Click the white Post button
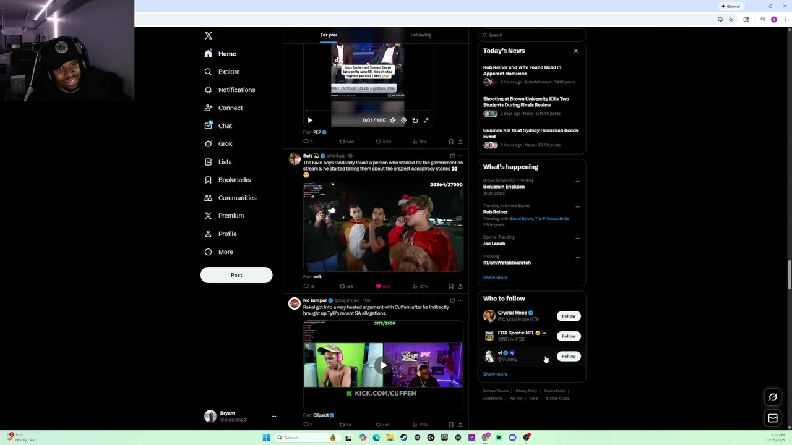The image size is (792, 445). pos(236,275)
